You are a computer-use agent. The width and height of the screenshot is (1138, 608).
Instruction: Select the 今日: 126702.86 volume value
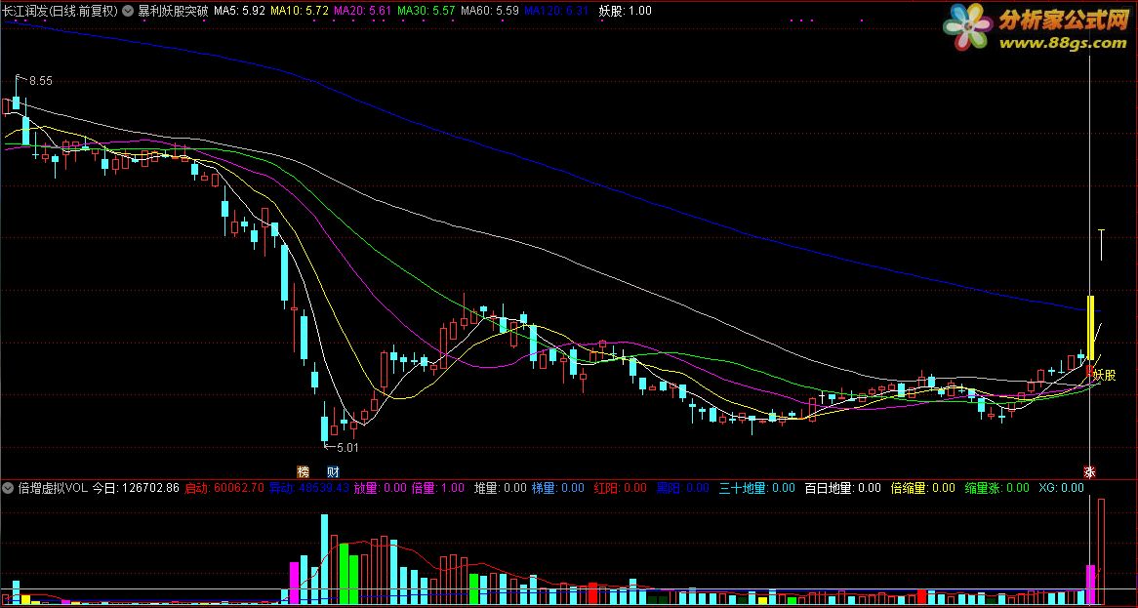136,488
